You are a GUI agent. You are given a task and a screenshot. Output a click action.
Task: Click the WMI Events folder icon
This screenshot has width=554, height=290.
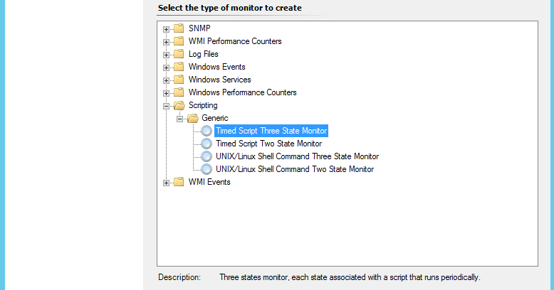pyautogui.click(x=179, y=182)
